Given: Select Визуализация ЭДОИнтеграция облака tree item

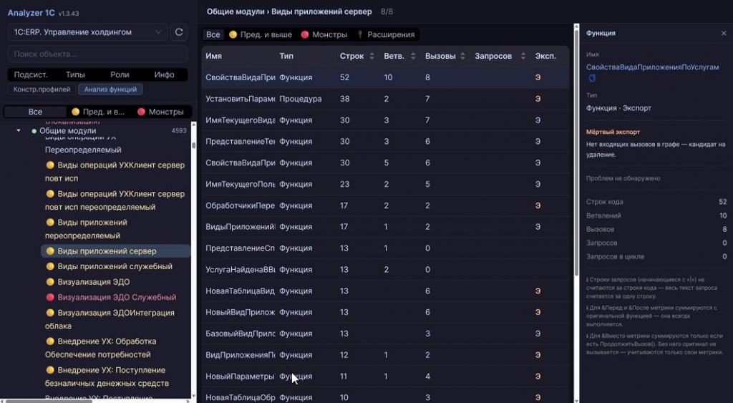Looking at the screenshot, I should point(115,319).
